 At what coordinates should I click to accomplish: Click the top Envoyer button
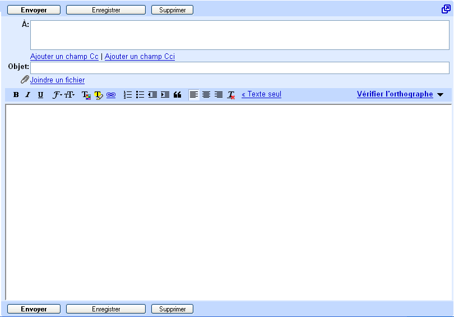[34, 10]
